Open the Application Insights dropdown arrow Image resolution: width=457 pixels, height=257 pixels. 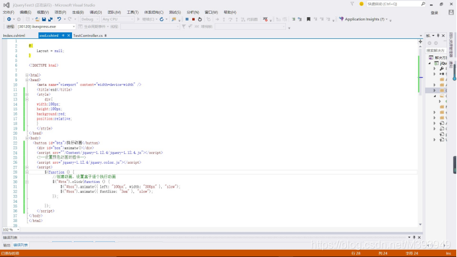point(387,19)
